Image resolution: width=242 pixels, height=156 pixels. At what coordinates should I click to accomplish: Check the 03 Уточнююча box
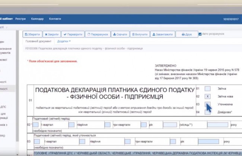point(207,104)
